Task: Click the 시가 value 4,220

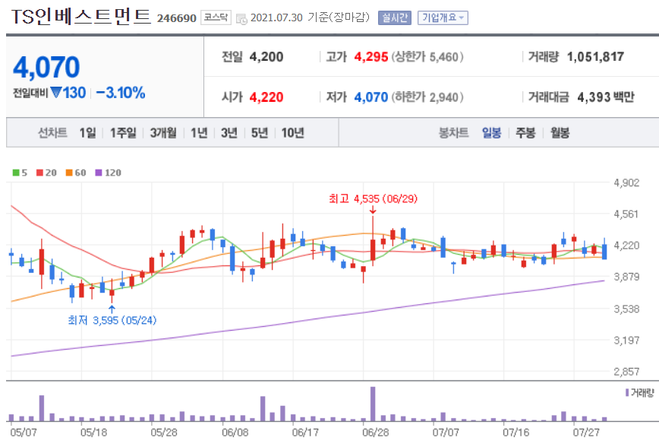Action: pos(266,97)
